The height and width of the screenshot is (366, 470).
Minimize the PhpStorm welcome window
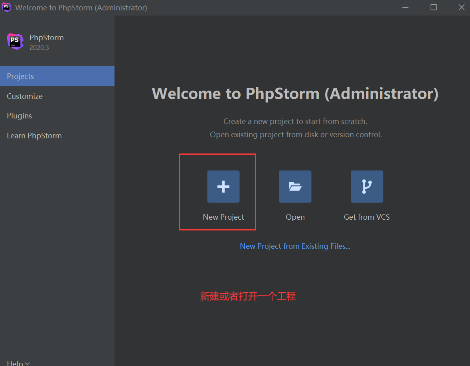click(x=405, y=8)
